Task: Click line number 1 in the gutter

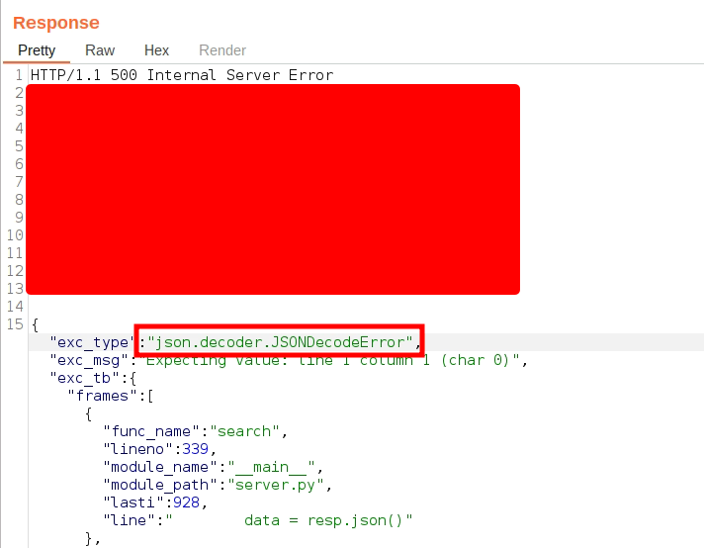Action: tap(19, 75)
